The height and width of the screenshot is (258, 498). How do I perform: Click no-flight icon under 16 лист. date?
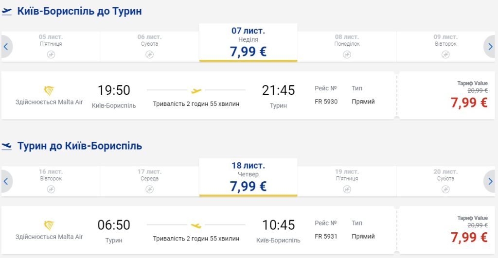coord(51,189)
